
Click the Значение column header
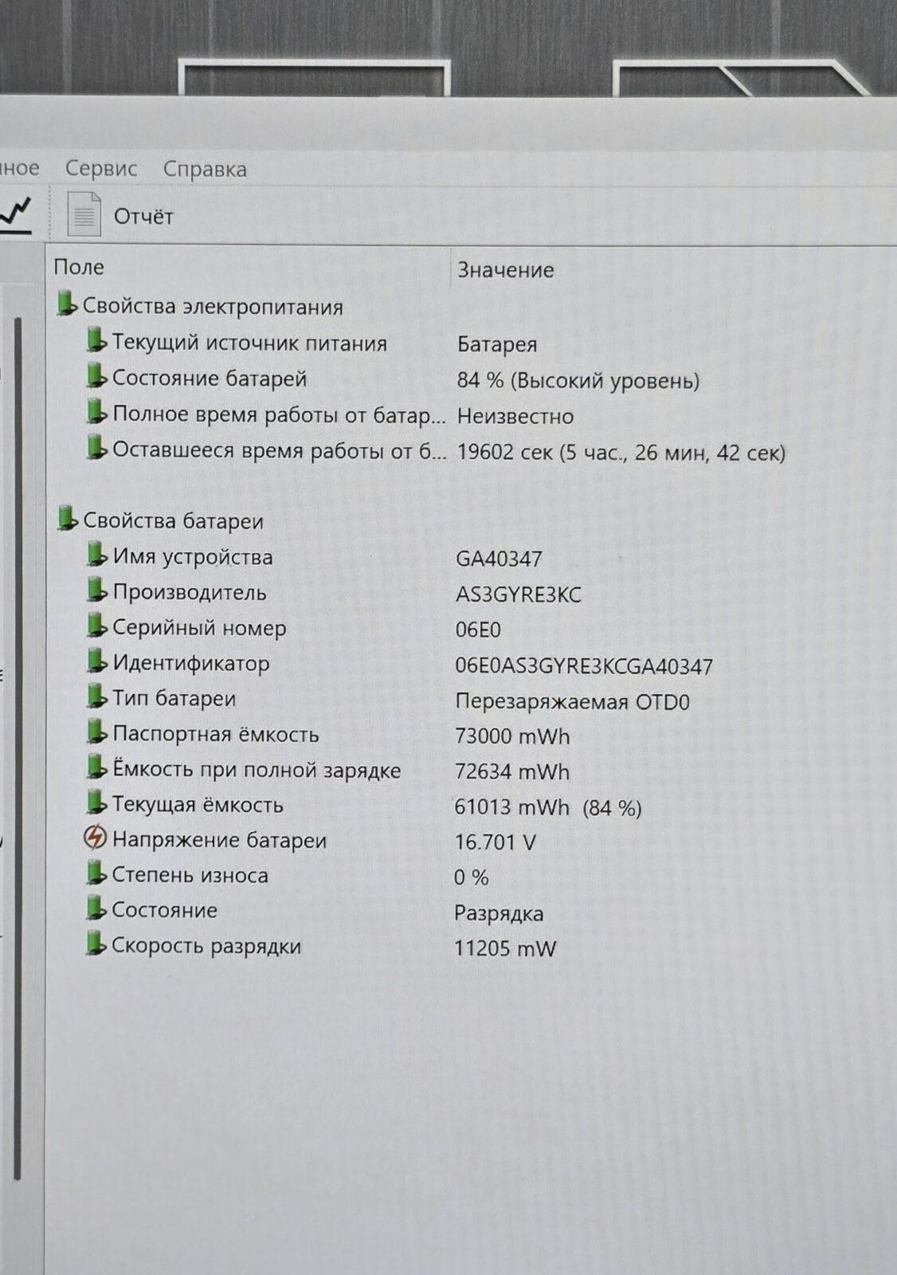coord(506,270)
